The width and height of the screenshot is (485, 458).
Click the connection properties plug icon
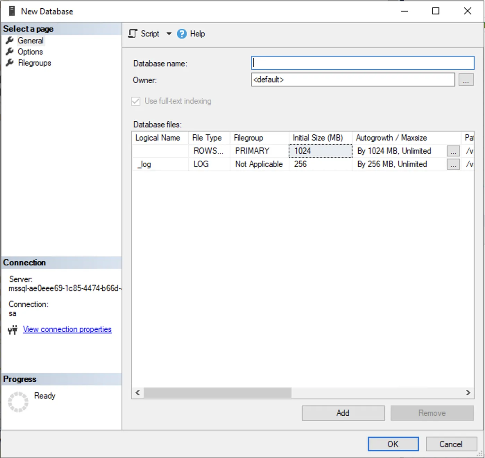tap(13, 330)
